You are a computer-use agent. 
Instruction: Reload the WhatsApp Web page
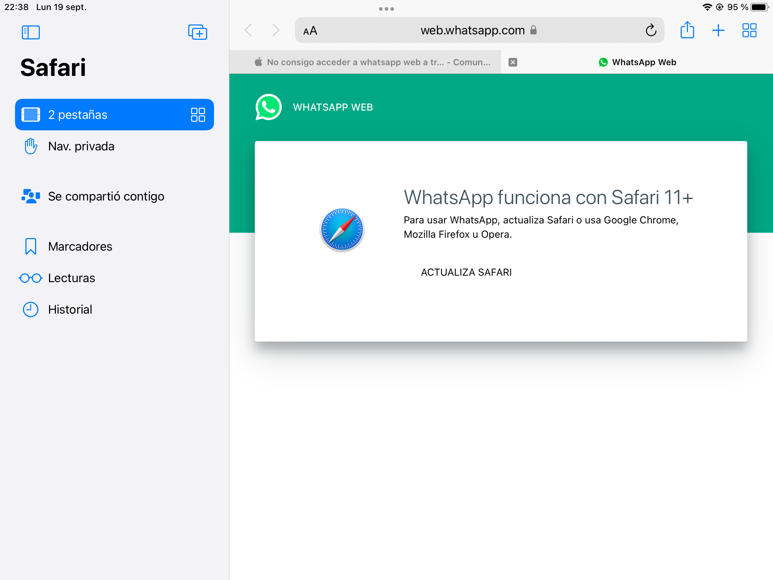[x=651, y=30]
